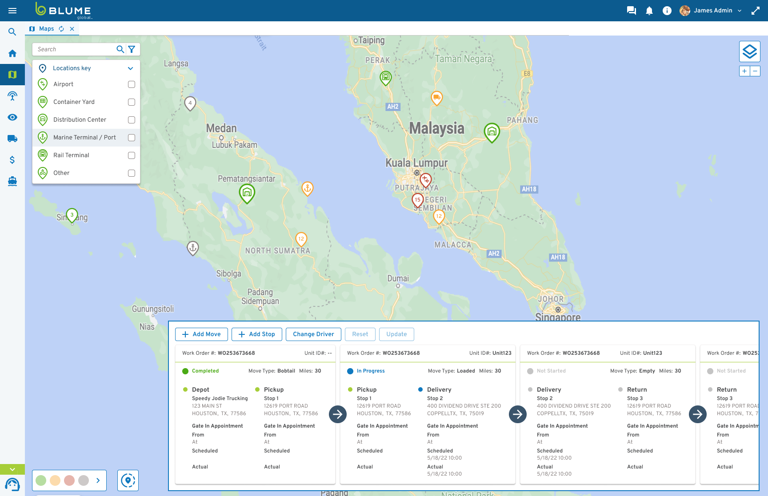
Task: Click the Update button
Action: [x=396, y=334]
